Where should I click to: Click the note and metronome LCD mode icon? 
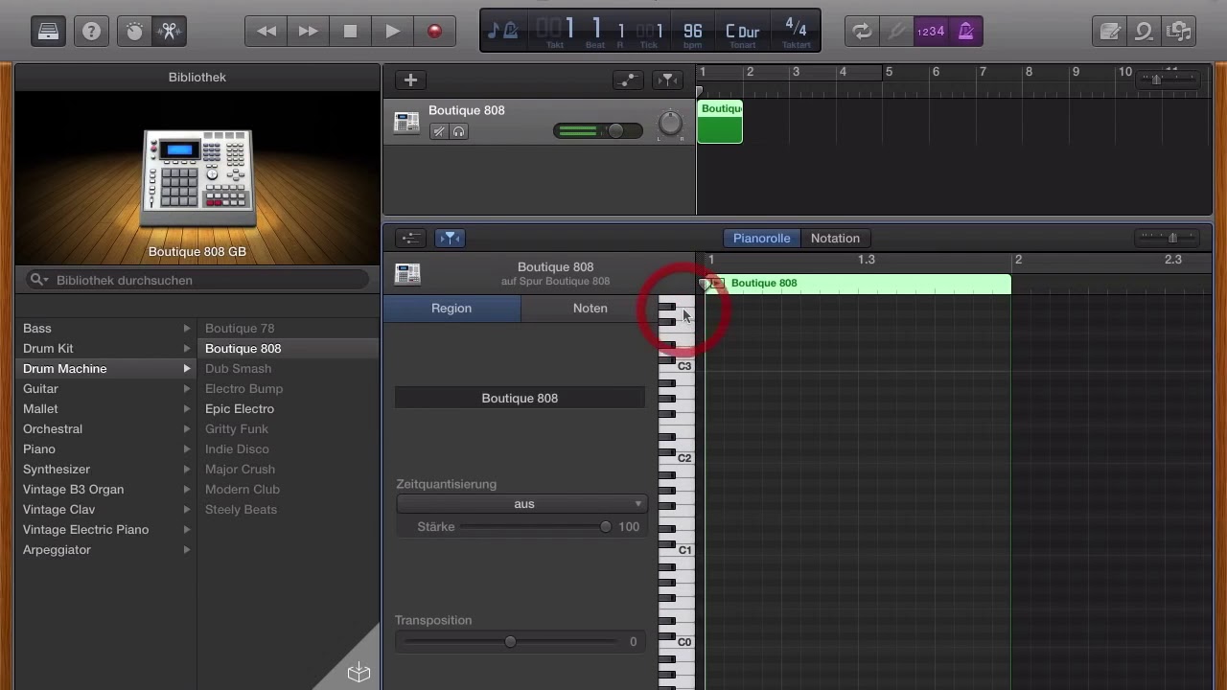(503, 32)
